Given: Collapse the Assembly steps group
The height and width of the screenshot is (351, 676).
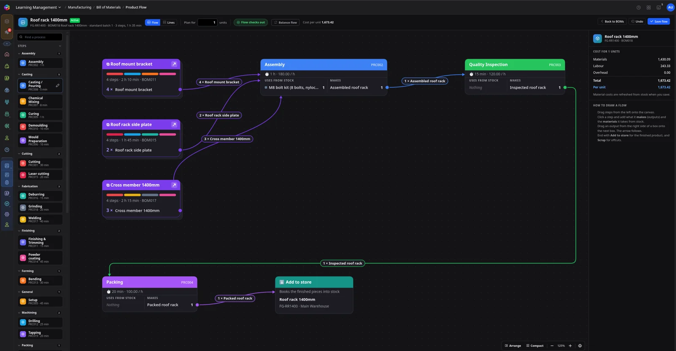Looking at the screenshot, I should click(19, 54).
